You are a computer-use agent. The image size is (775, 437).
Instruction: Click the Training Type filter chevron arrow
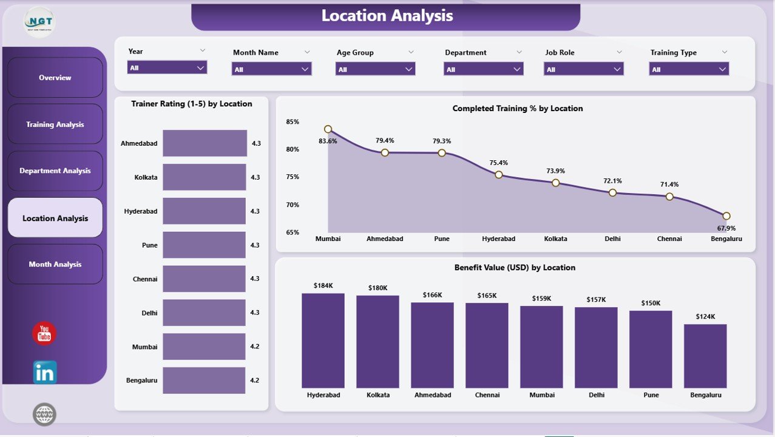[x=724, y=51]
